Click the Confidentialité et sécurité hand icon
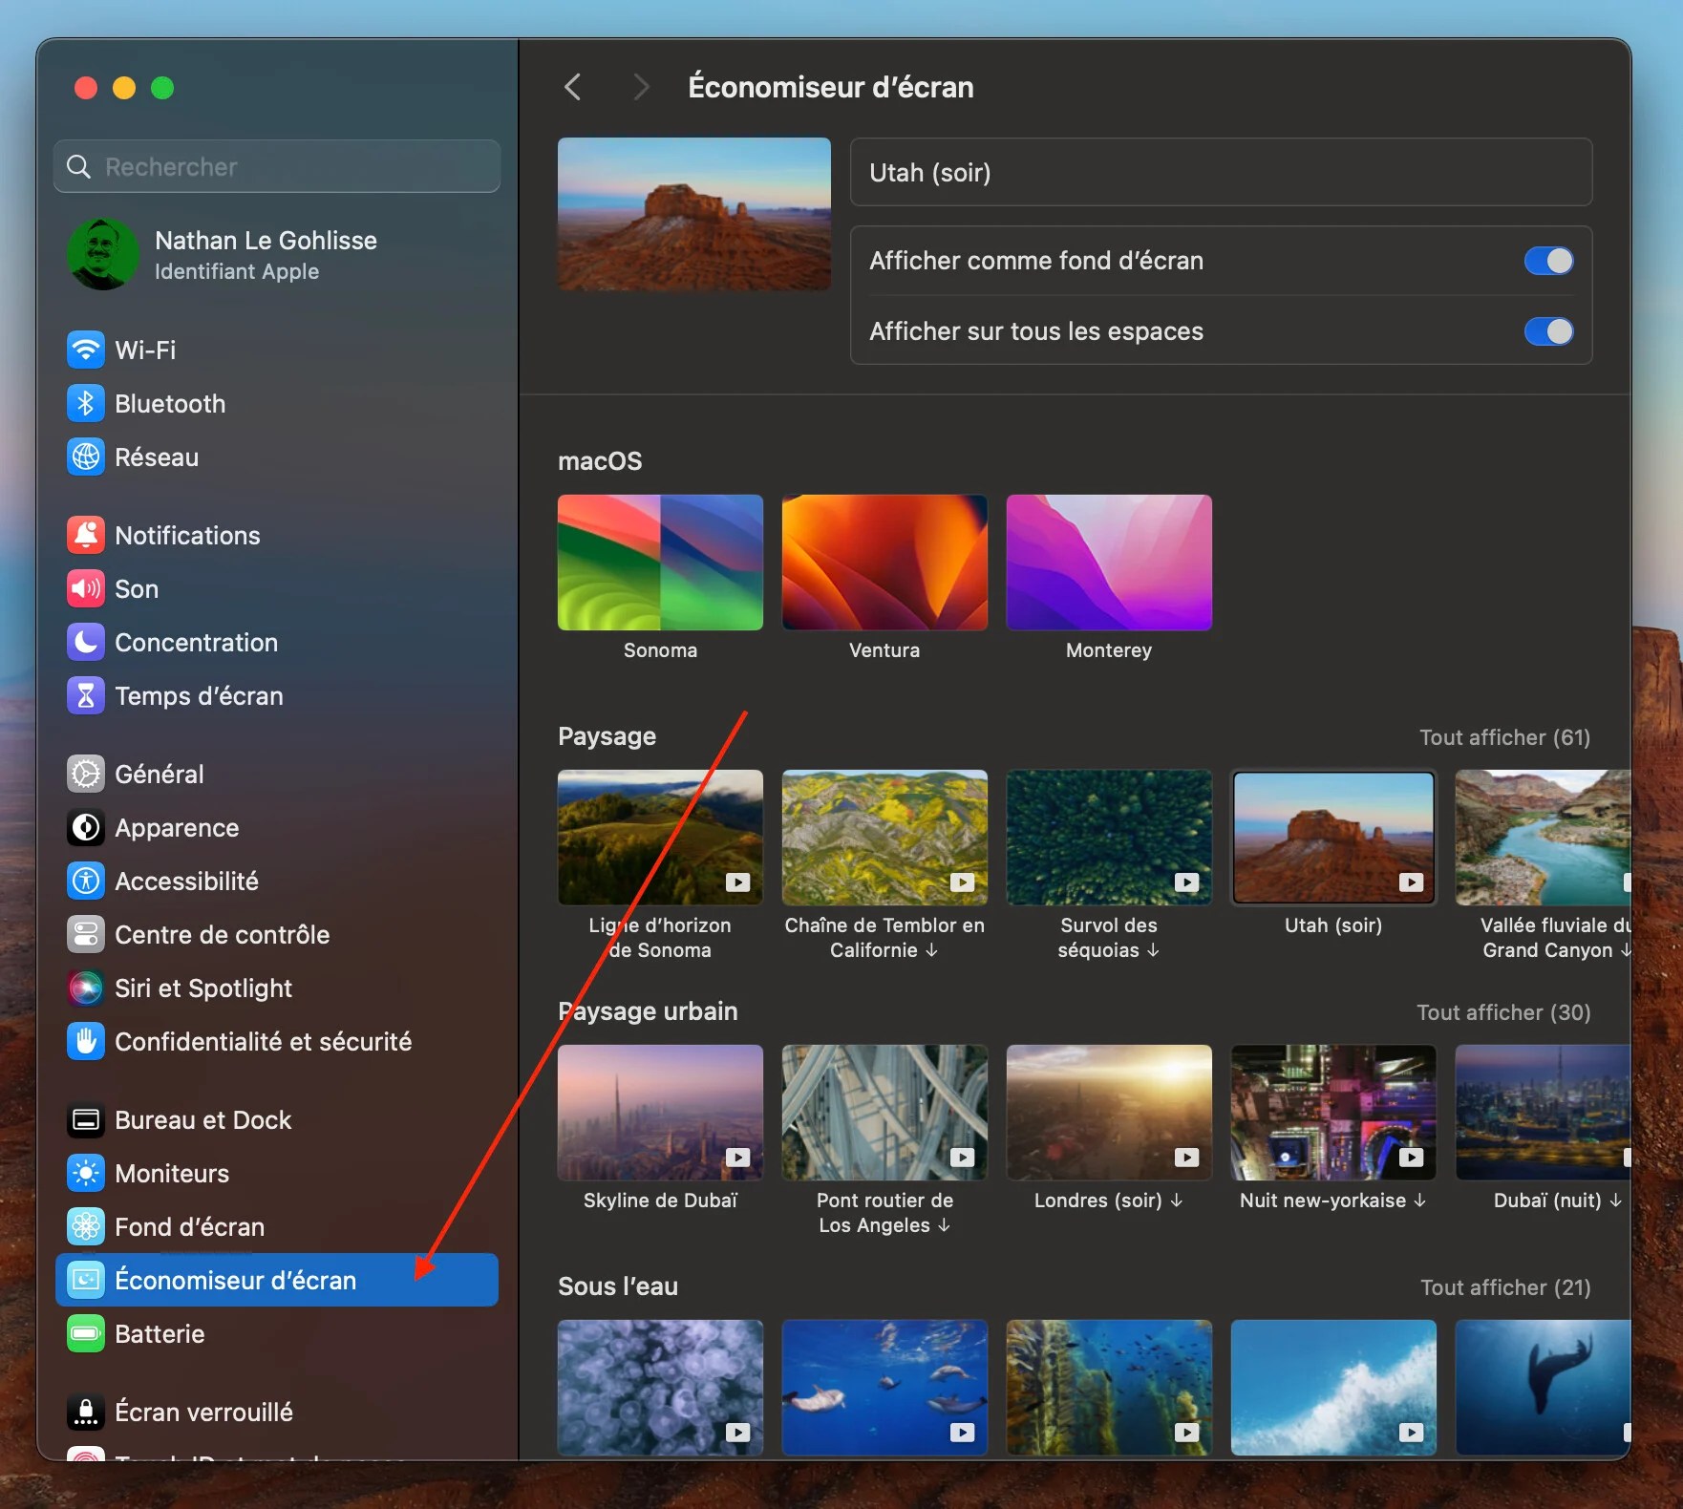 click(x=86, y=1041)
